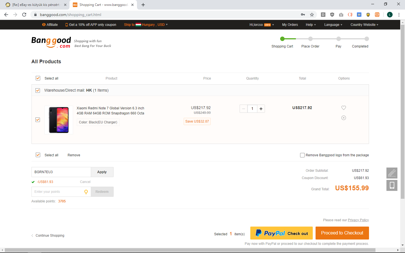Click the Color: Black(EU Charger) option

[98, 122]
